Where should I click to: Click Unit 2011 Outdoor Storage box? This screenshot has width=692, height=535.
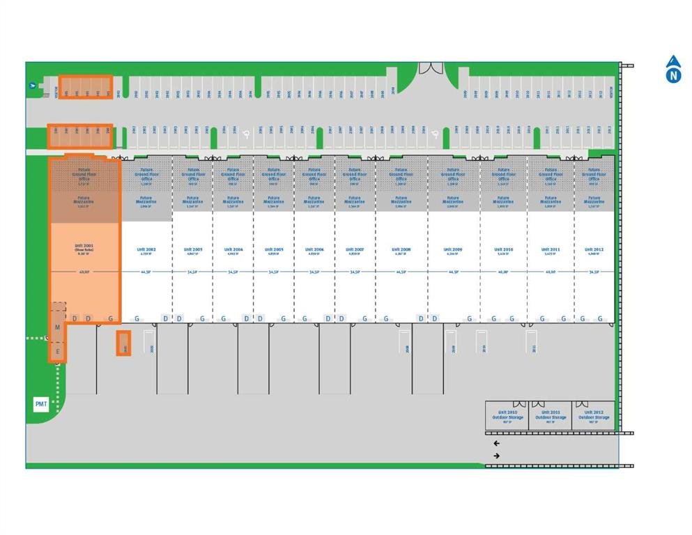[x=551, y=416]
